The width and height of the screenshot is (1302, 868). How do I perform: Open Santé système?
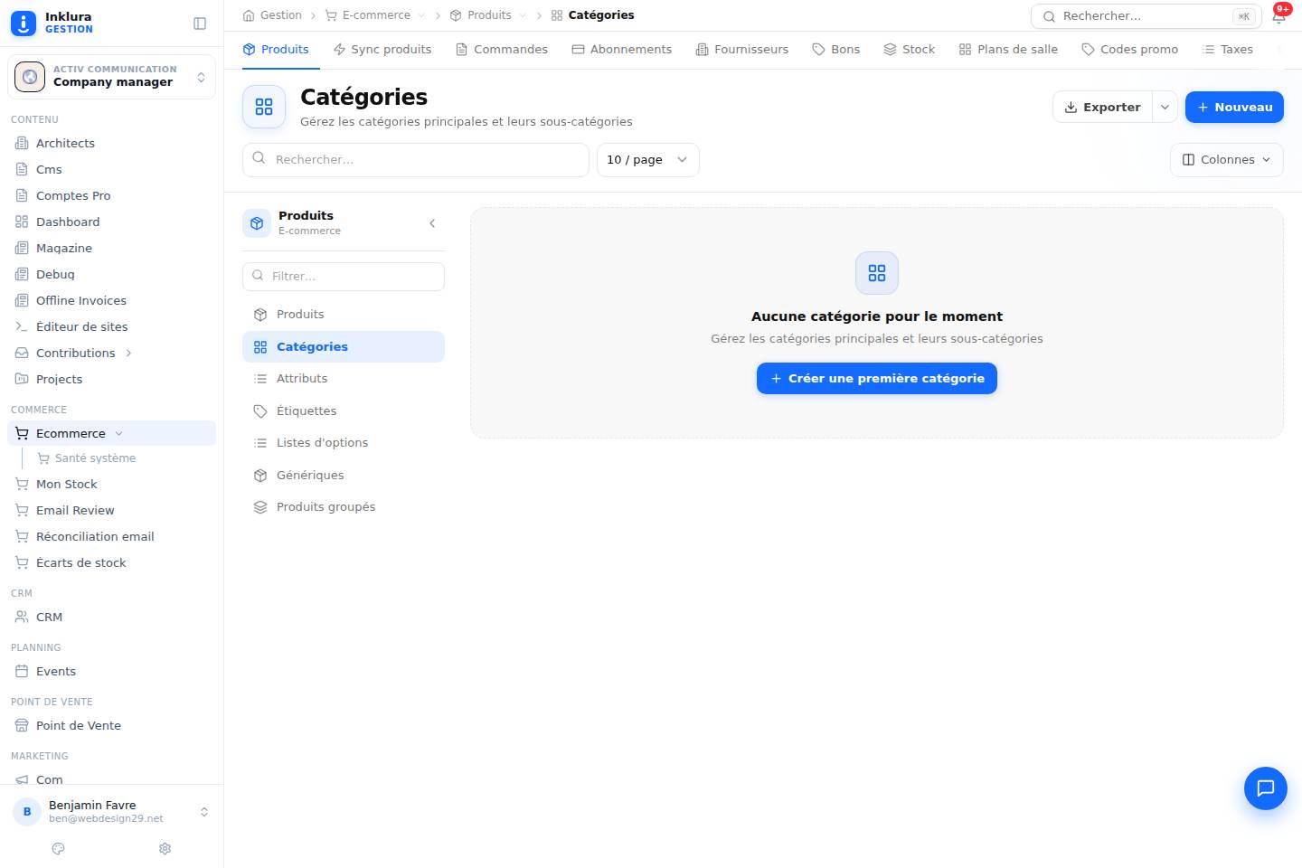pos(122,458)
